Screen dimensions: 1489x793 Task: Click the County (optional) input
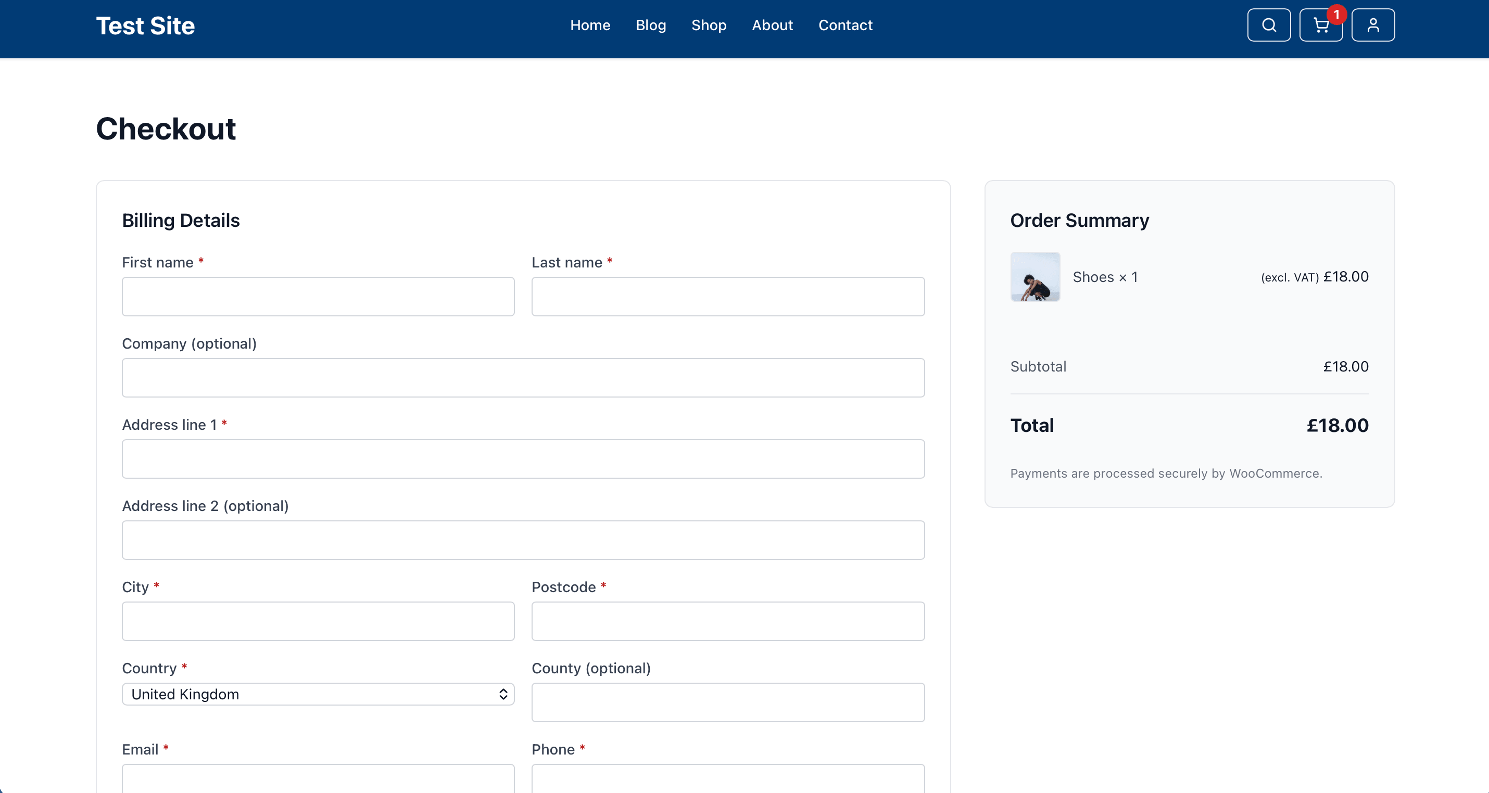[728, 702]
